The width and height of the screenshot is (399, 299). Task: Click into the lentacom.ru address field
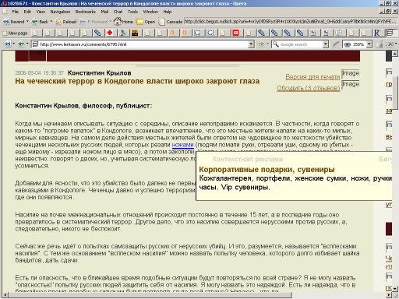pos(143,44)
